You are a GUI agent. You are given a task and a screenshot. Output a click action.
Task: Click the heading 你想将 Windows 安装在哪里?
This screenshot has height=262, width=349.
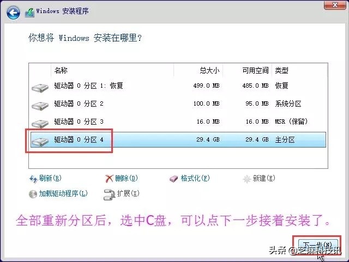pyautogui.click(x=85, y=38)
